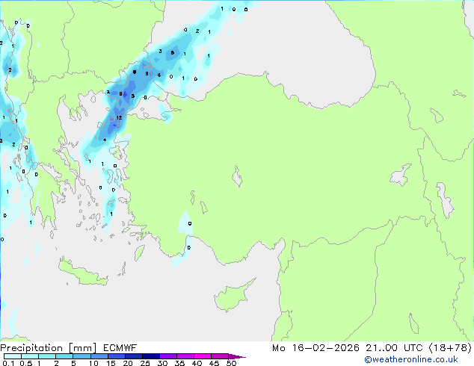Click the 0.1–0.5 mm legend swatch
The height and width of the screenshot is (366, 474).
point(13,356)
